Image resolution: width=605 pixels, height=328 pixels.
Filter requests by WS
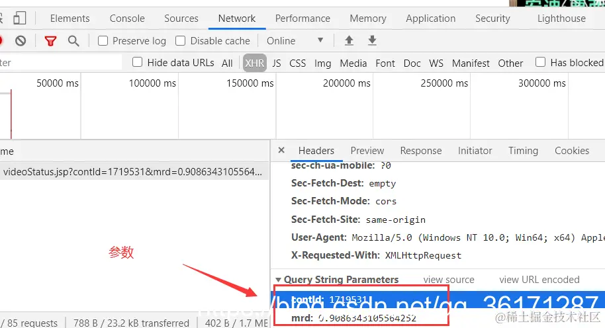click(436, 63)
